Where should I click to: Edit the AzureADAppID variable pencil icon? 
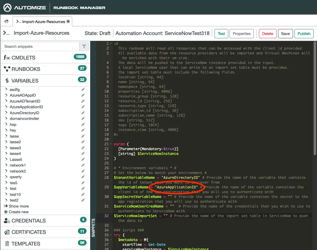(x=83, y=95)
